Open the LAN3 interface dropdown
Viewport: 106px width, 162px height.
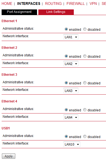tap(71, 91)
